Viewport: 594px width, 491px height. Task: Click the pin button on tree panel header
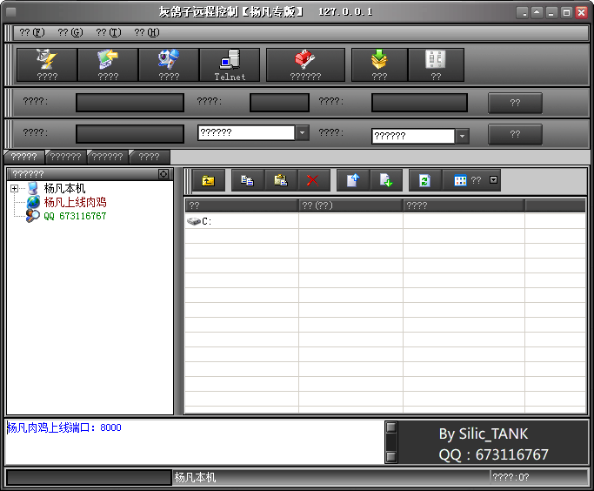(164, 174)
